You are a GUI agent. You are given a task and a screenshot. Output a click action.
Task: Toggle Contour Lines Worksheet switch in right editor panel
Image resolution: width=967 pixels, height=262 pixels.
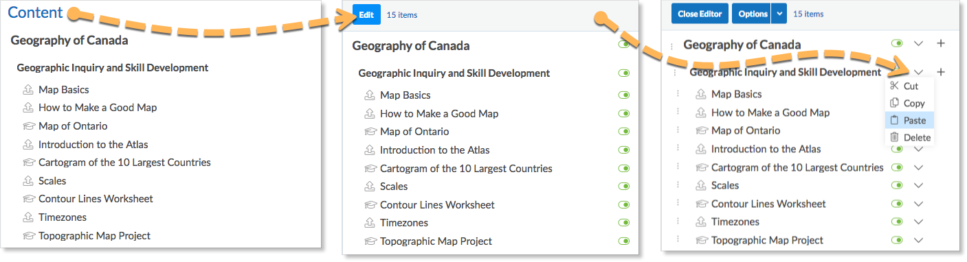(x=897, y=204)
